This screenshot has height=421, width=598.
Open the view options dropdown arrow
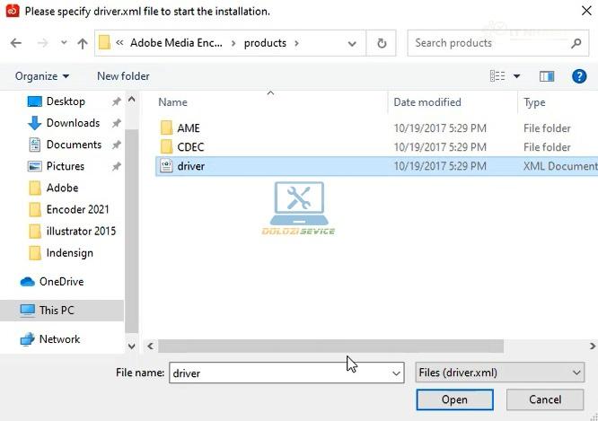pyautogui.click(x=517, y=76)
